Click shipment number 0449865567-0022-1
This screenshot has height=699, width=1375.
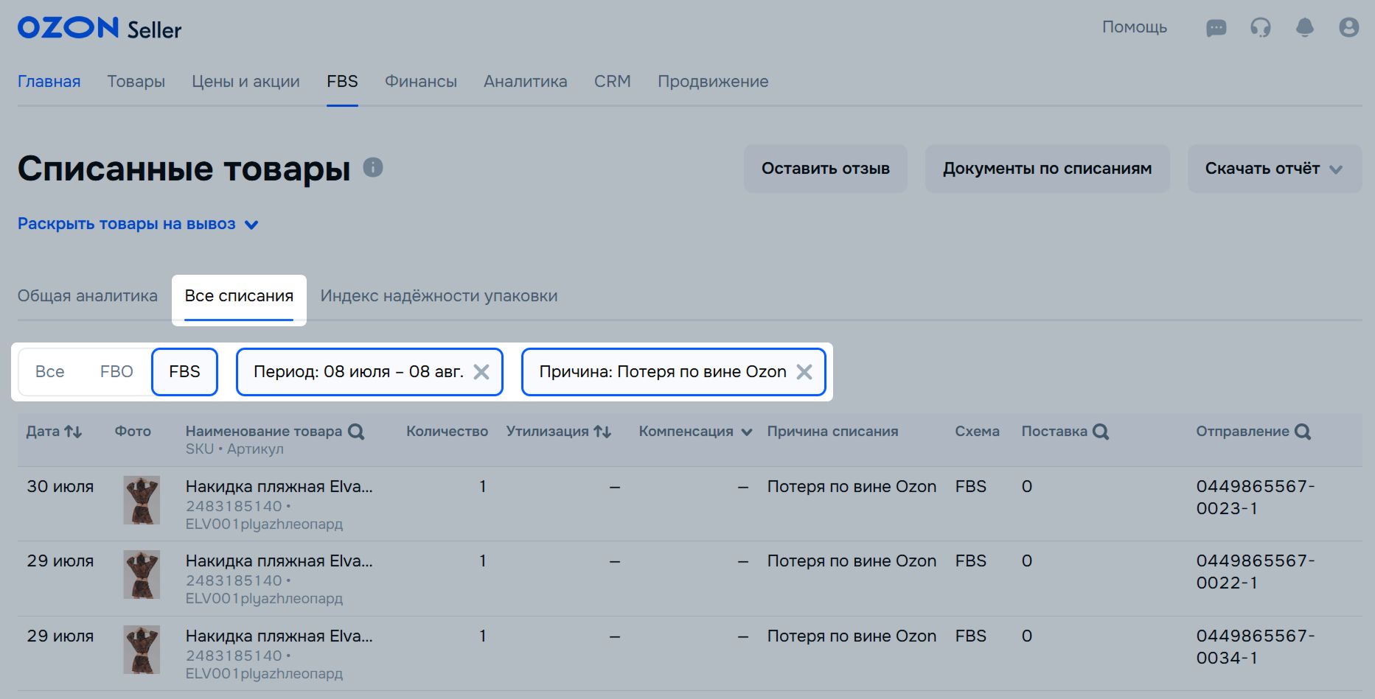pyautogui.click(x=1256, y=572)
